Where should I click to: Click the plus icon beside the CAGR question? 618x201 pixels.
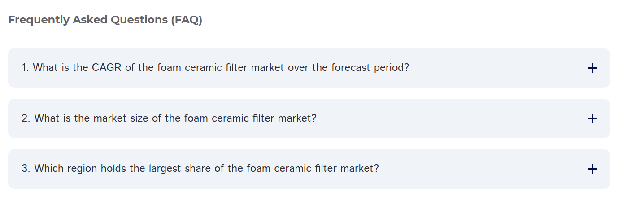[592, 68]
